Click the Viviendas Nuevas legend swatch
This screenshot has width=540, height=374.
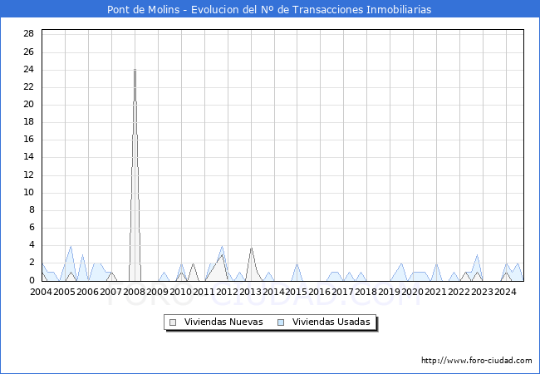point(173,322)
